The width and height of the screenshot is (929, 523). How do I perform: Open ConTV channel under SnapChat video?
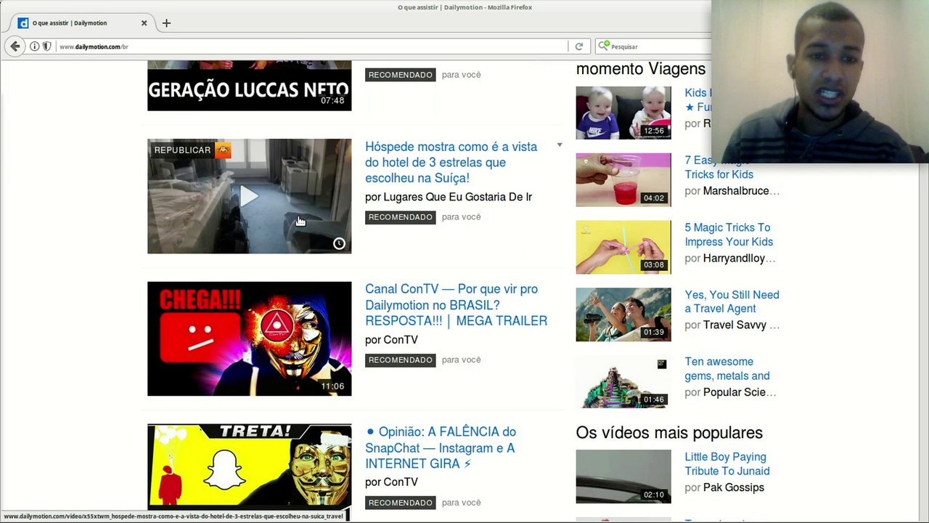tap(401, 482)
